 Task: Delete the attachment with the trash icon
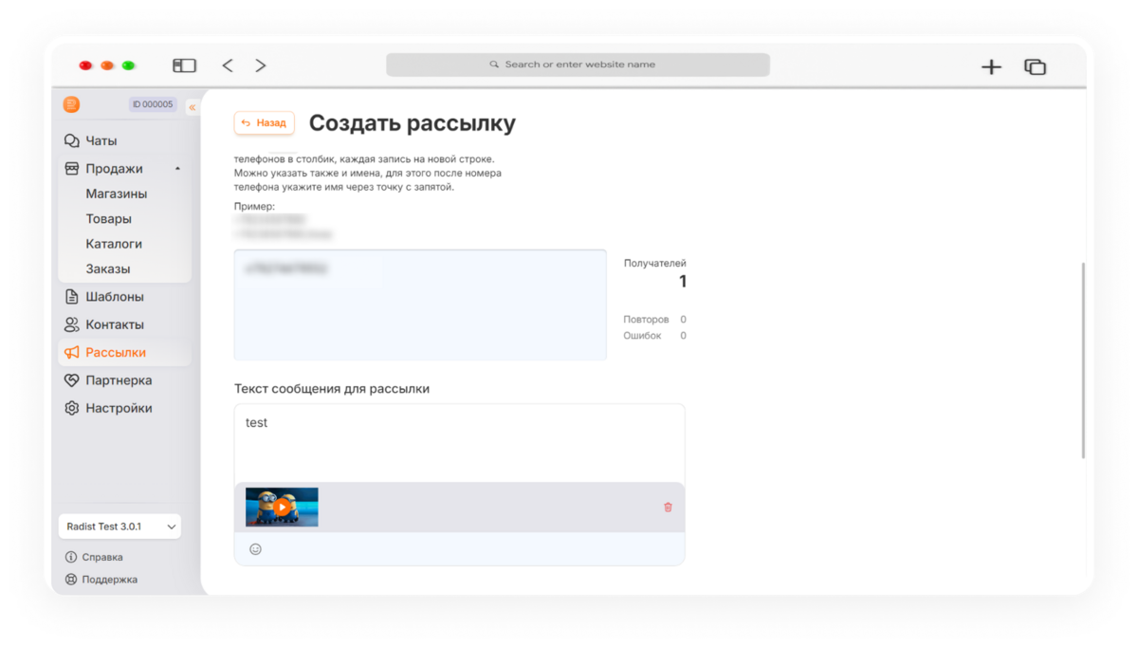[x=668, y=508]
